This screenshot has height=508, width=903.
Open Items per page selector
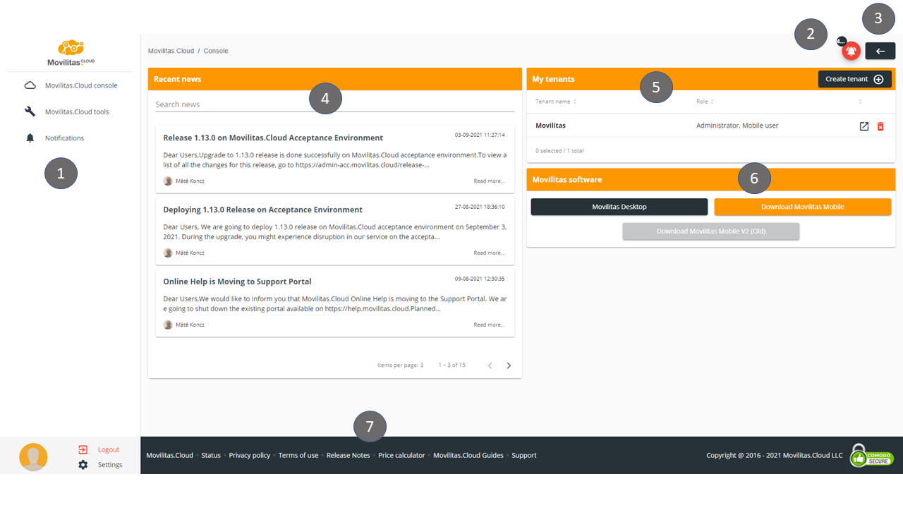(400, 365)
